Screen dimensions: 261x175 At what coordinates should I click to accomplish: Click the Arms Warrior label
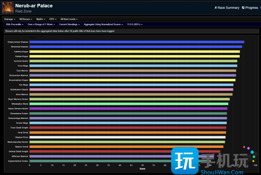tap(22, 94)
